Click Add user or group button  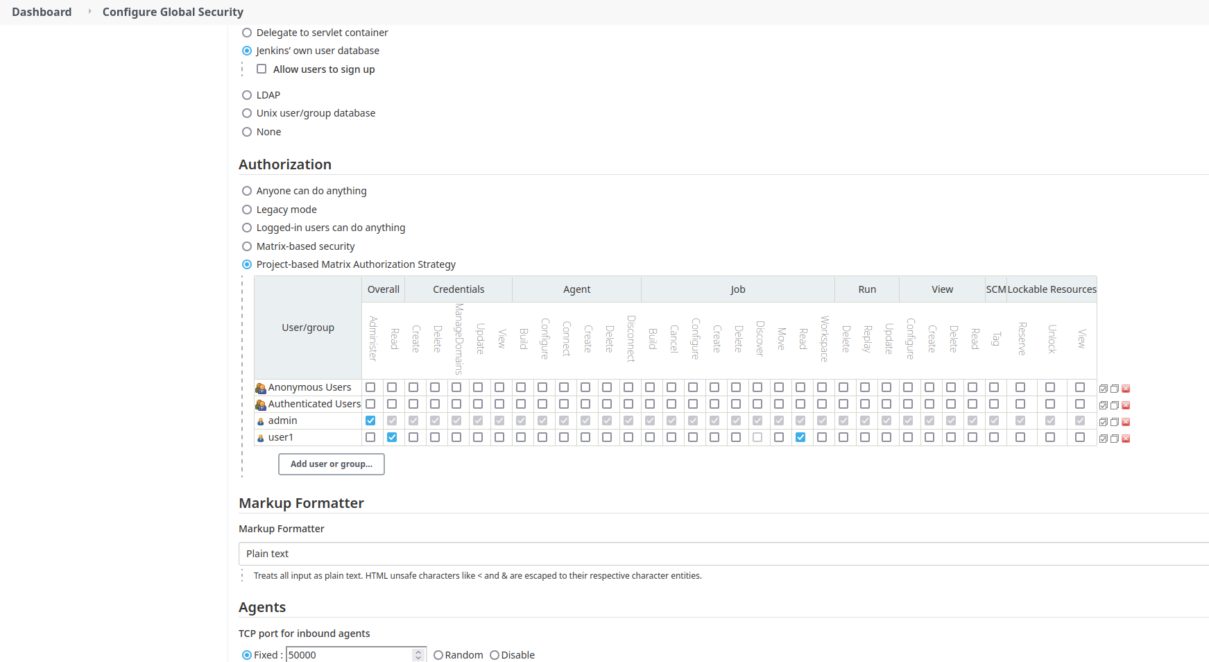click(332, 464)
